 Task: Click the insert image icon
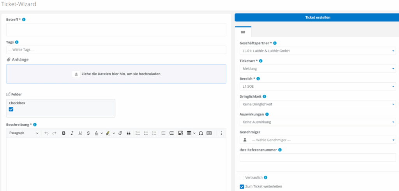[x=180, y=133]
